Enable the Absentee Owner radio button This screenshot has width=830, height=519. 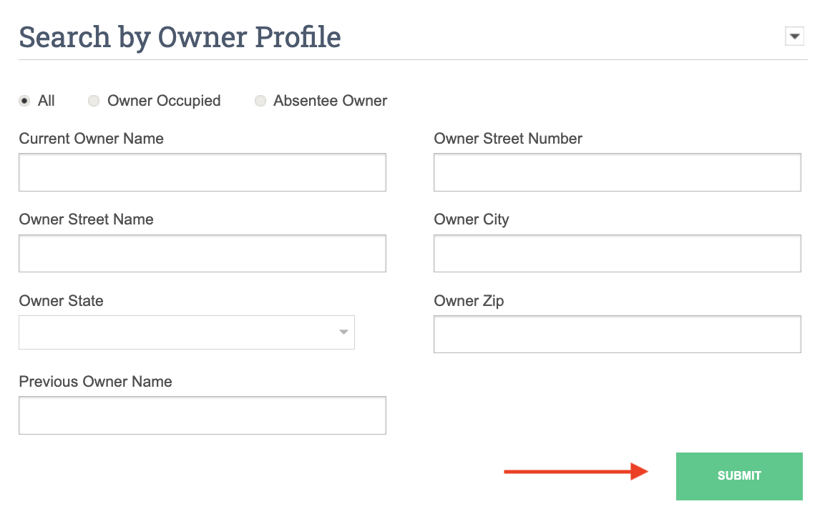(x=260, y=101)
